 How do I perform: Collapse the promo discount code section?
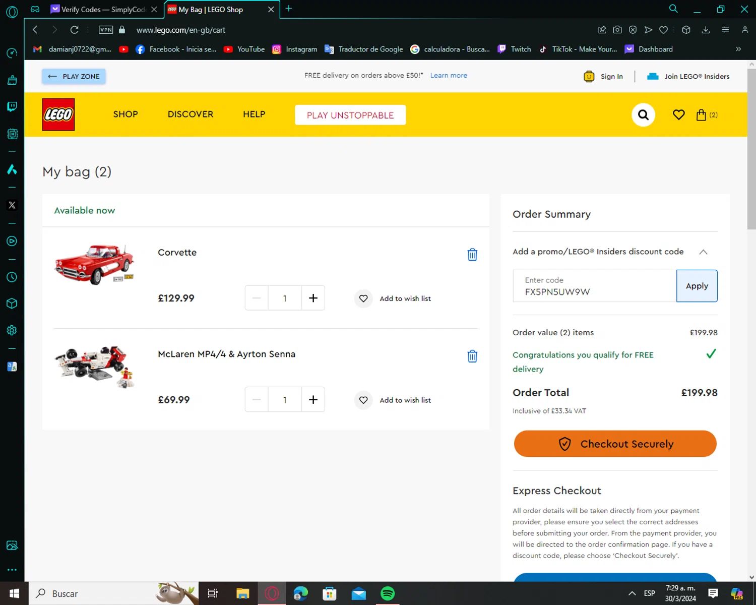703,252
